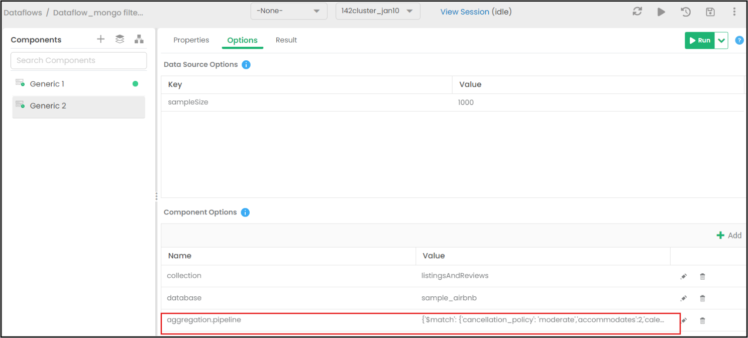This screenshot has height=338, width=748.
Task: Click the View Session link
Action: [465, 12]
